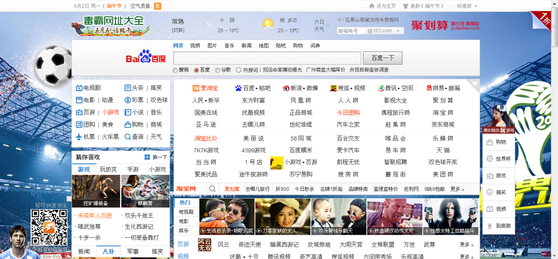Viewport: 558px width, 259px height.
Task: Click the heart icon at panel corner
Action: point(475,83)
